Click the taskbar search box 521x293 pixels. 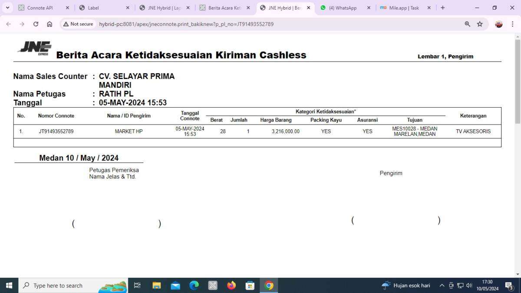pyautogui.click(x=73, y=285)
